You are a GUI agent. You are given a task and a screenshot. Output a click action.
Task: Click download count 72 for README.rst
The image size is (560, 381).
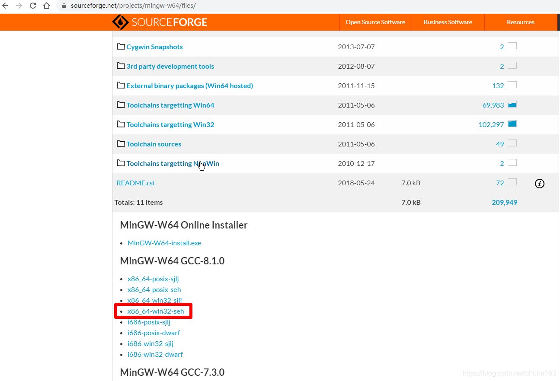click(x=500, y=183)
